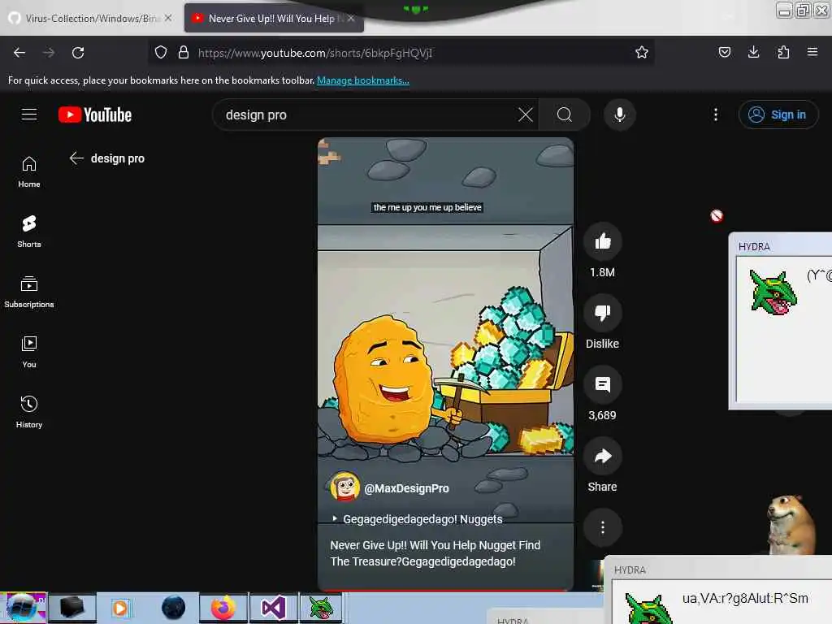Go to the YouTube logo home page
Viewport: 832px width, 624px height.
95,115
